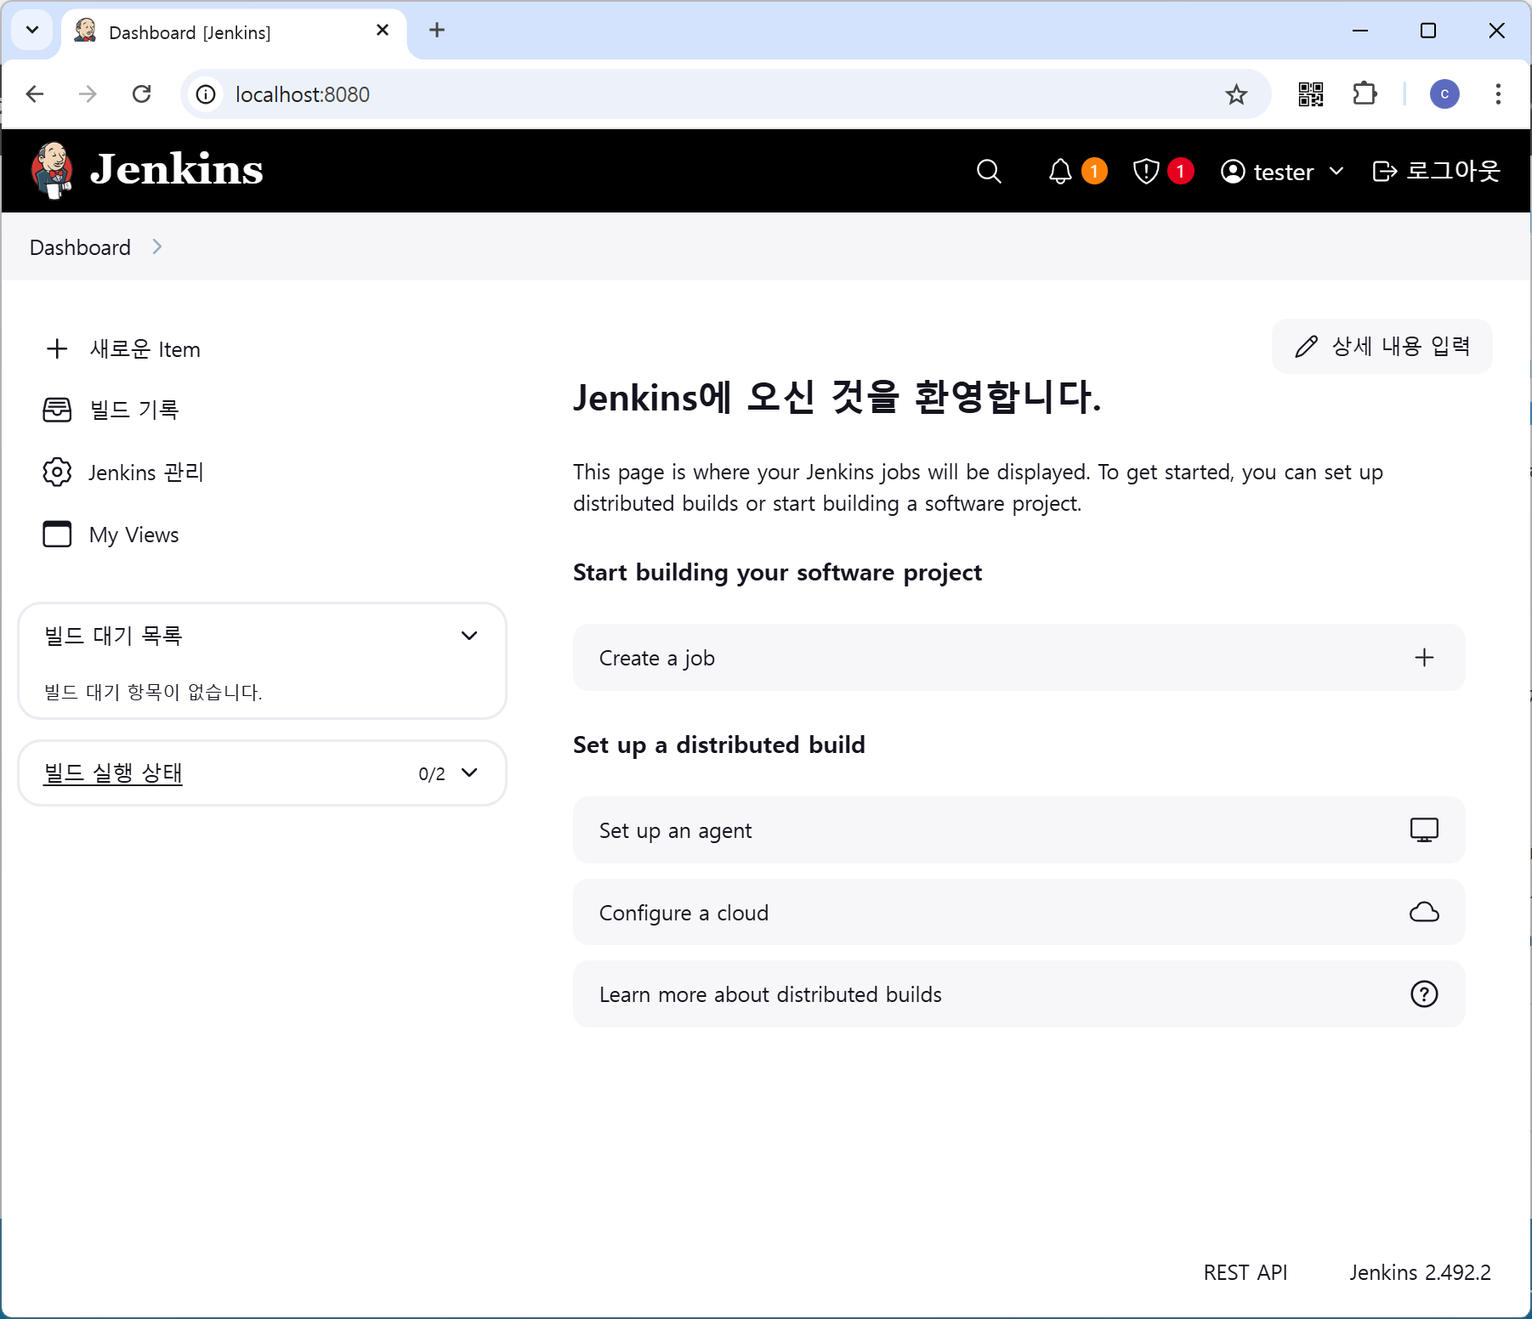Open the browser extensions puzzle icon
This screenshot has height=1319, width=1532.
click(x=1365, y=93)
